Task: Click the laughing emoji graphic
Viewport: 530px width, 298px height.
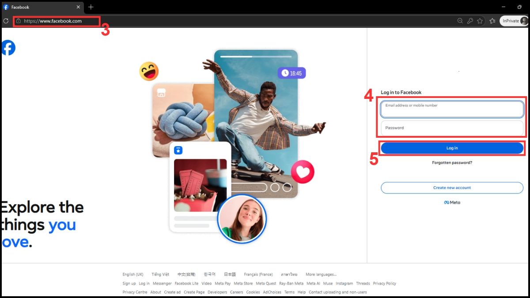Action: click(149, 71)
